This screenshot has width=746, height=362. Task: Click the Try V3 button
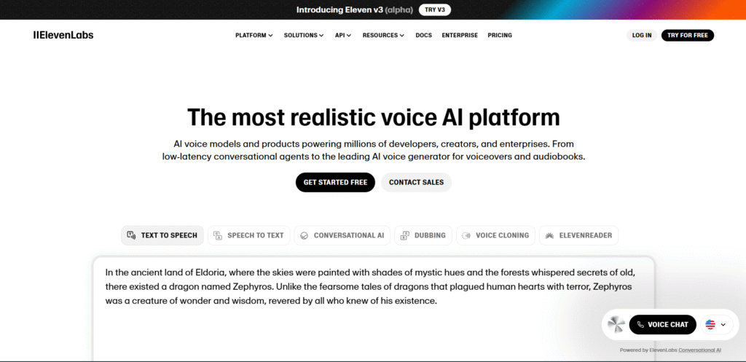[x=435, y=9]
